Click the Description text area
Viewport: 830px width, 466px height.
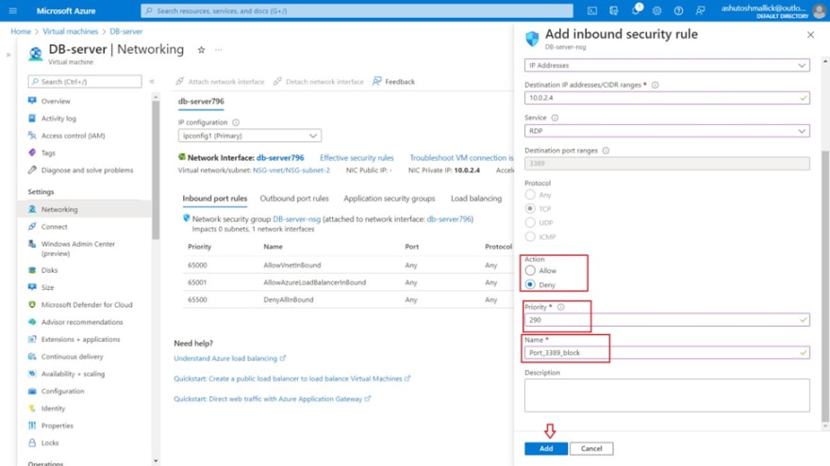(667, 394)
